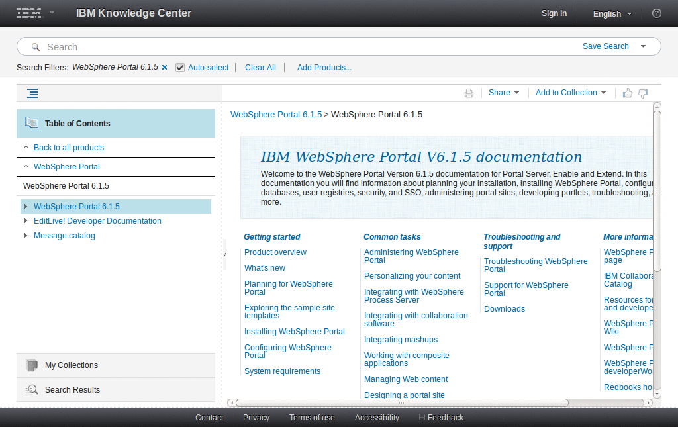Open the Add to Collection menu
This screenshot has height=427, width=678.
[568, 93]
